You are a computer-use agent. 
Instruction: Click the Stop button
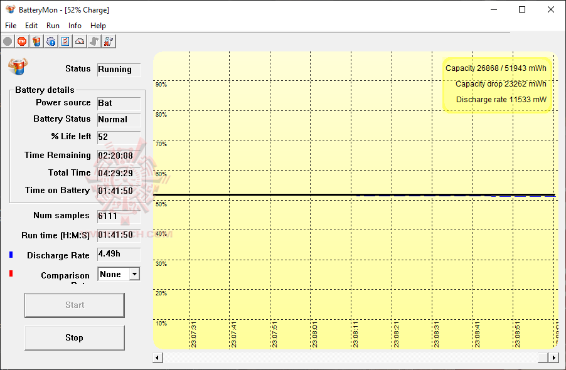click(x=75, y=338)
